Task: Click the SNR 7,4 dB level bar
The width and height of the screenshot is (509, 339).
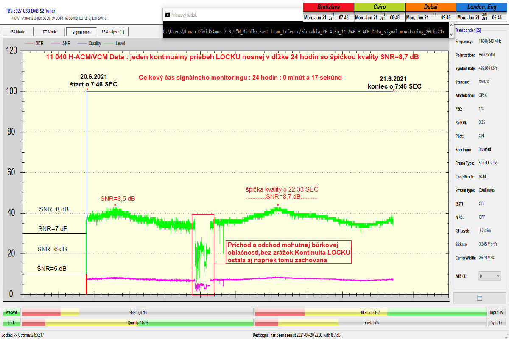Action: point(137,312)
